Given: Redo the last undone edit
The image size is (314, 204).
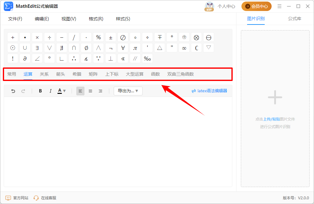Looking at the screenshot, I should 23,91.
